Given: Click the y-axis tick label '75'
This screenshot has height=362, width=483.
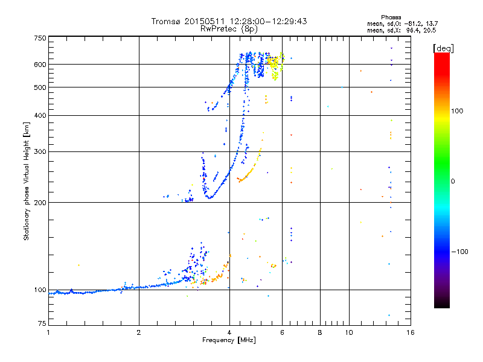Looking at the screenshot, I should 42,323.
